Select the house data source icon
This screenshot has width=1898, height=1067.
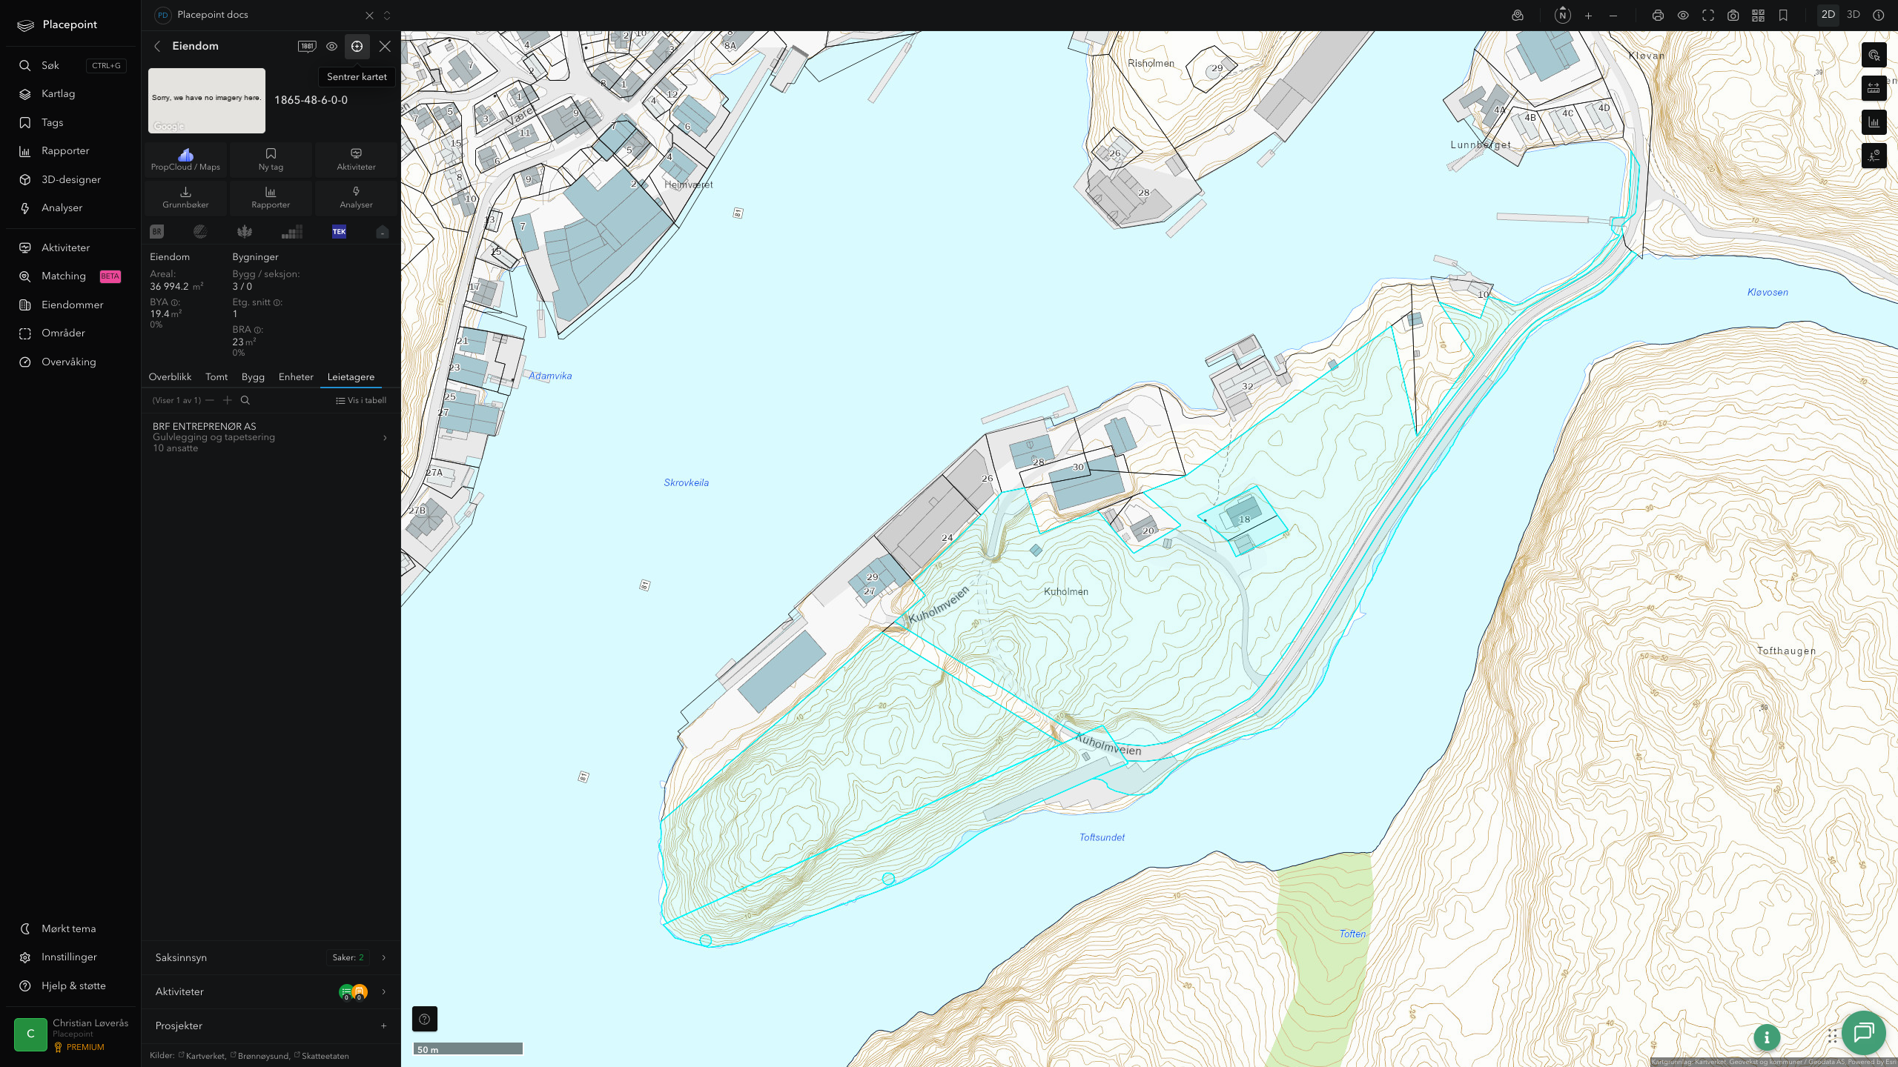coord(383,232)
